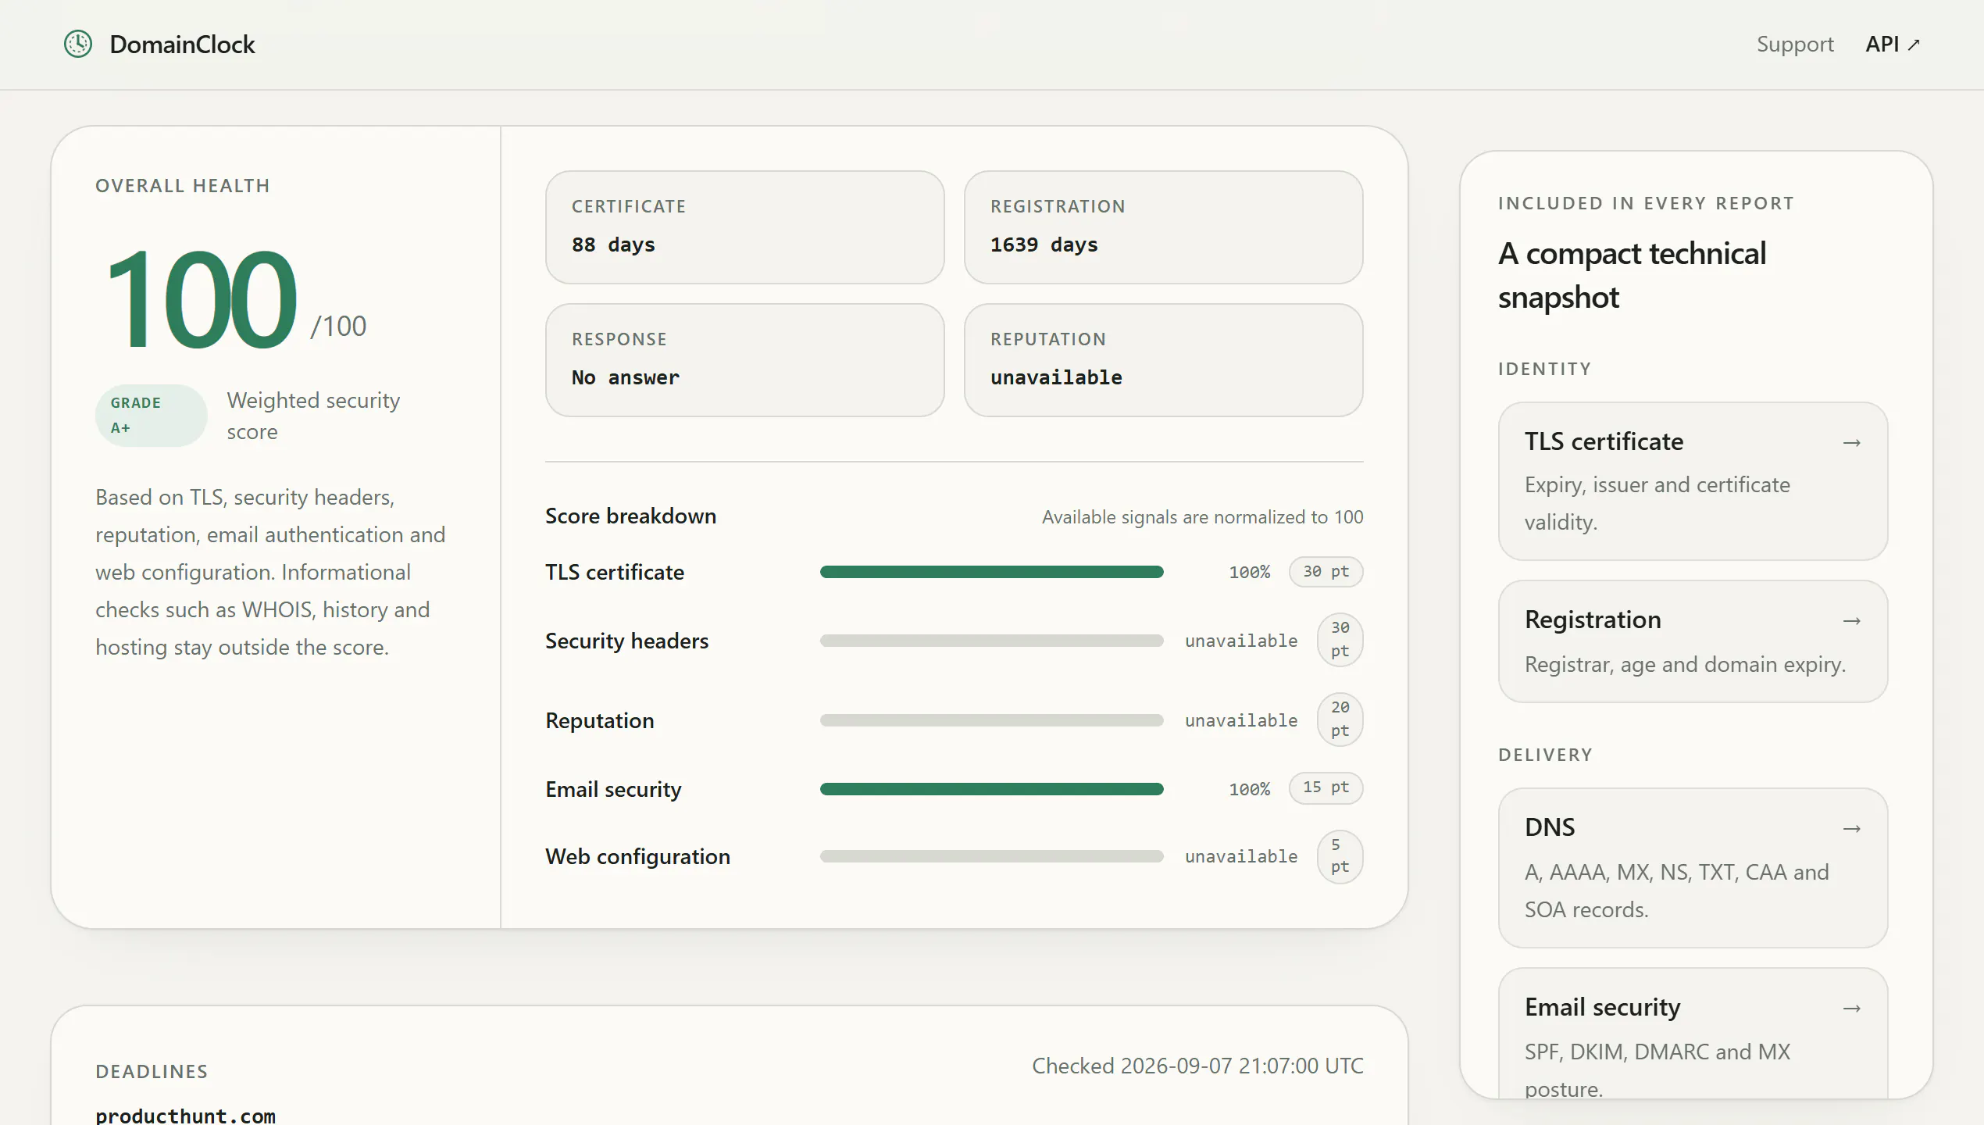The image size is (1984, 1125).
Task: Click the Web configuration score progress bar
Action: coord(991,856)
